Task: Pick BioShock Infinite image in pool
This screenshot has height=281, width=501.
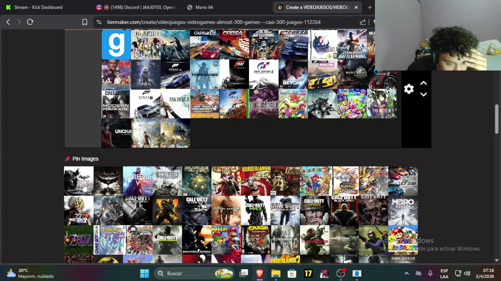Action: pos(226,181)
